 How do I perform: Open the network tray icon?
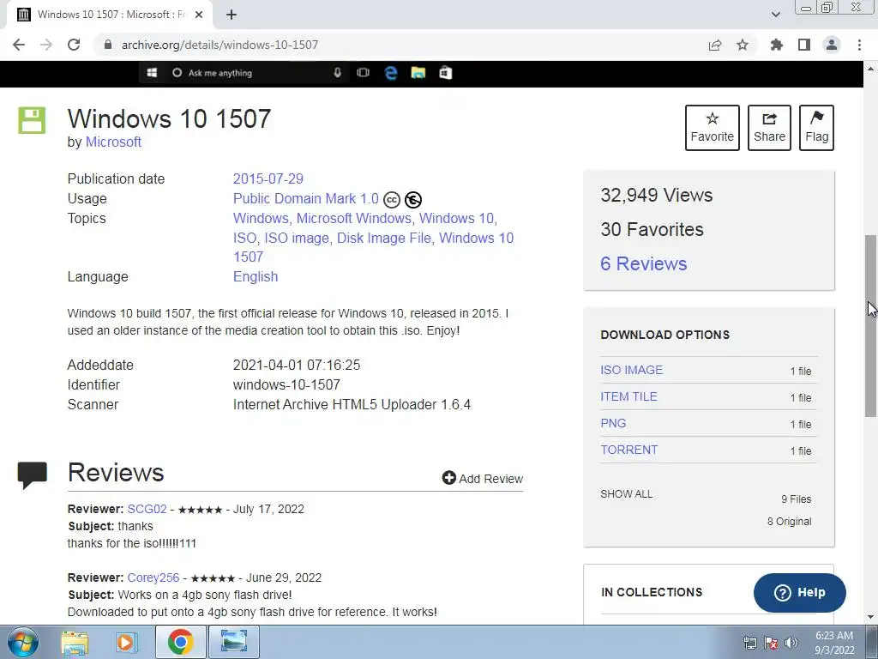point(749,643)
